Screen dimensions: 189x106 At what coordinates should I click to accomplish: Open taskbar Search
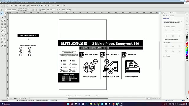tap(72, 104)
